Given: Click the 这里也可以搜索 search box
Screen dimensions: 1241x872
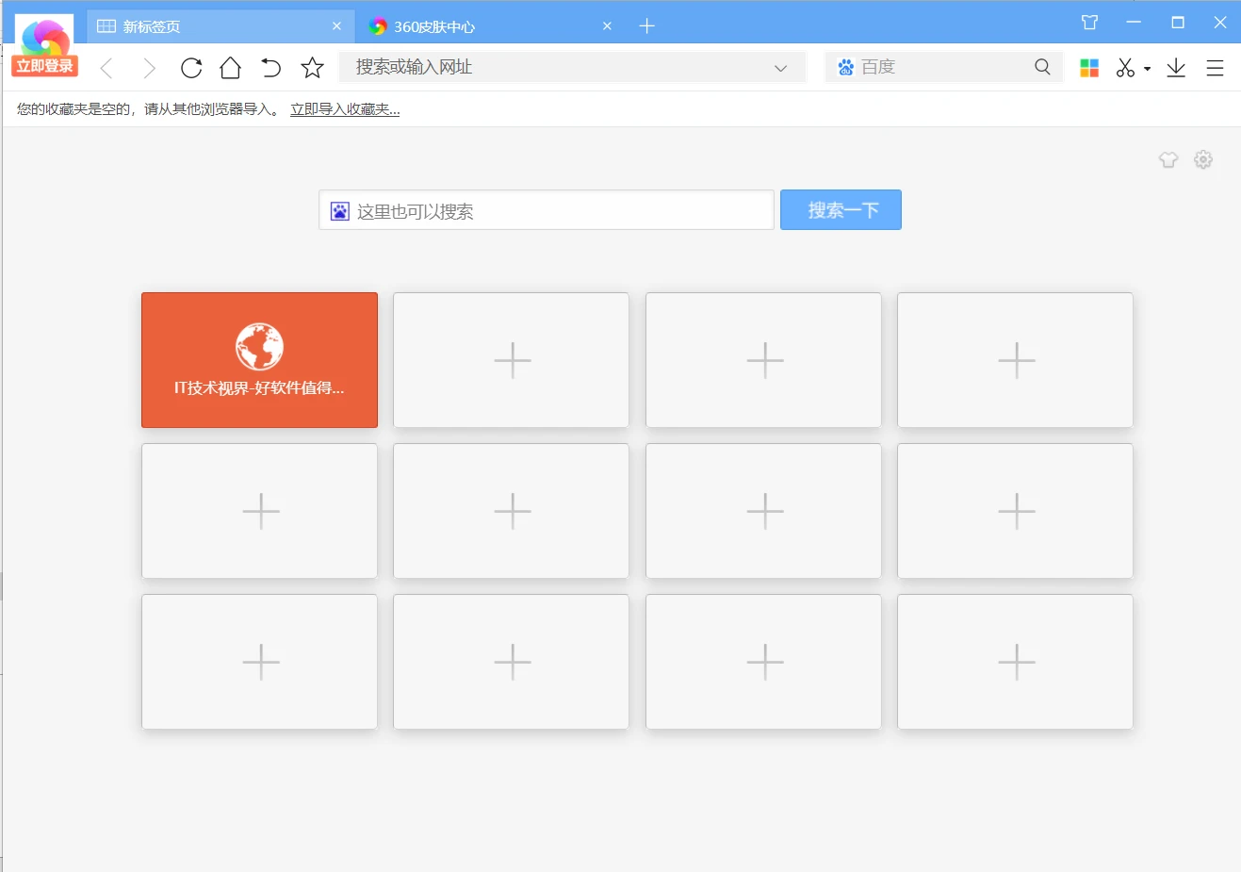Looking at the screenshot, I should click(547, 210).
